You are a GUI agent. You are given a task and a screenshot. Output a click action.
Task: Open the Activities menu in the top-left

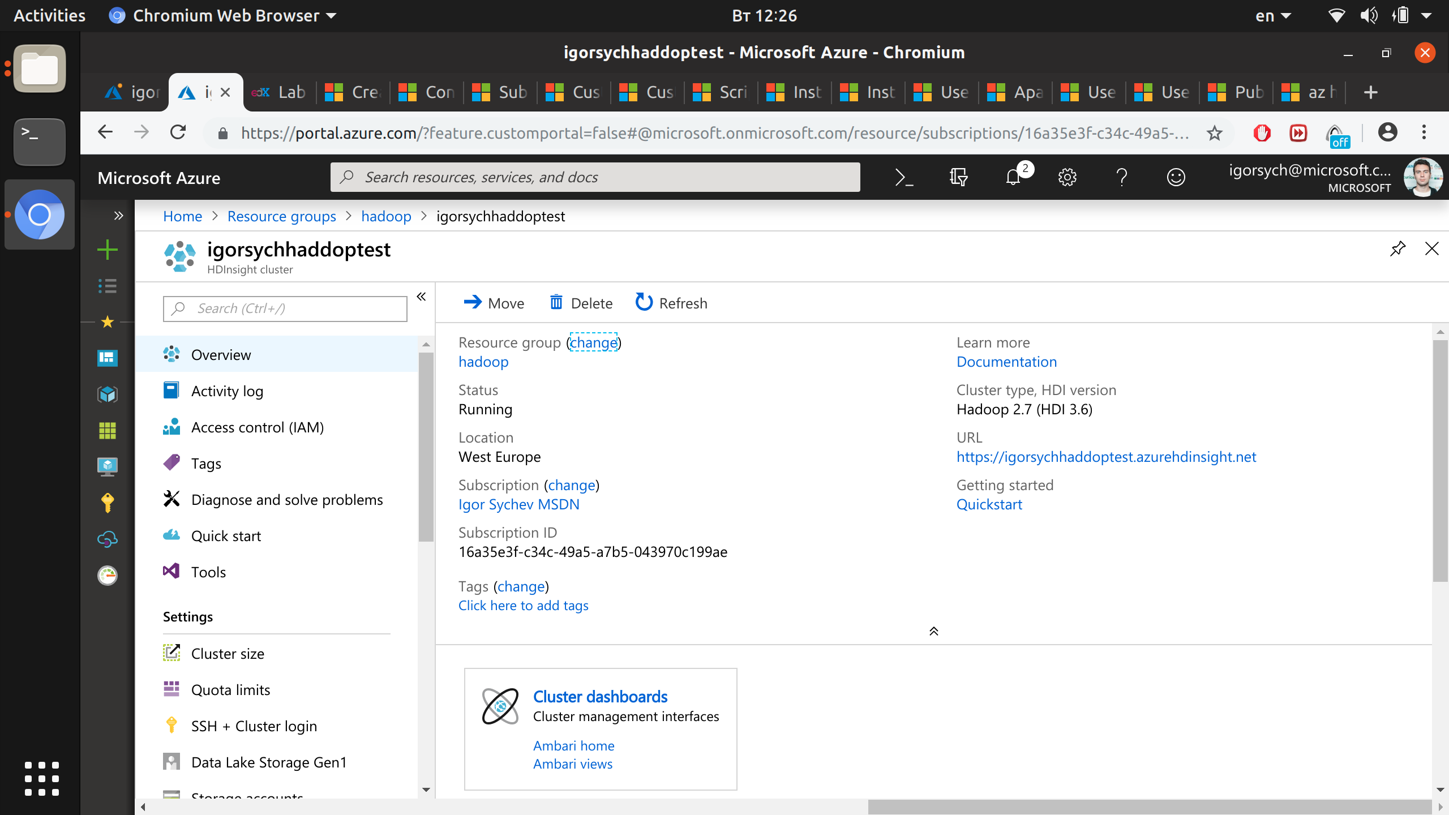49,15
